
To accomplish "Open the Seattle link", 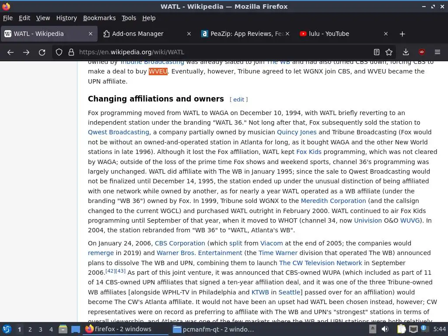I will (x=289, y=292).
